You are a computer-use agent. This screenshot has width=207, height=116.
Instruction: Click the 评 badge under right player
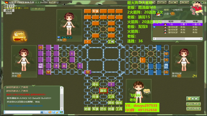(179, 76)
